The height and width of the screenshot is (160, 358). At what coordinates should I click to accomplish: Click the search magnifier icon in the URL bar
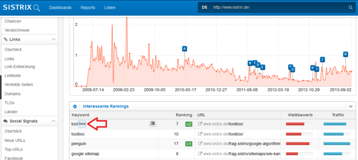click(350, 7)
